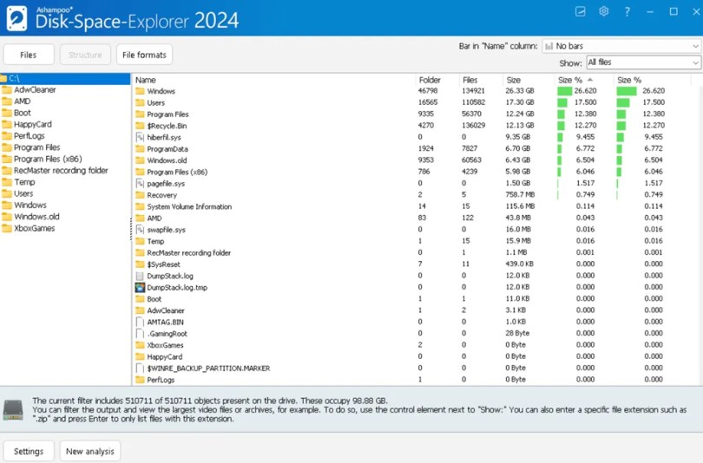
Task: Open the Settings button at bottom
Action: (29, 451)
